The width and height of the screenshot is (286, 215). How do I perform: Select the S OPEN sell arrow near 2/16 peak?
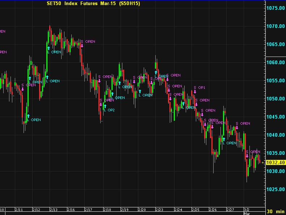pos(82,46)
